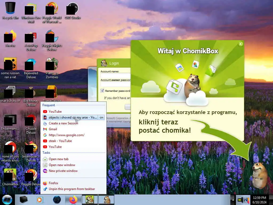Open Gmail from the Frequent list
273x205 pixels.
[73, 129]
